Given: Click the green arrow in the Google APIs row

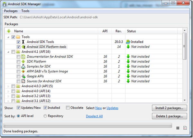Looking at the screenshot, I should [128, 76].
